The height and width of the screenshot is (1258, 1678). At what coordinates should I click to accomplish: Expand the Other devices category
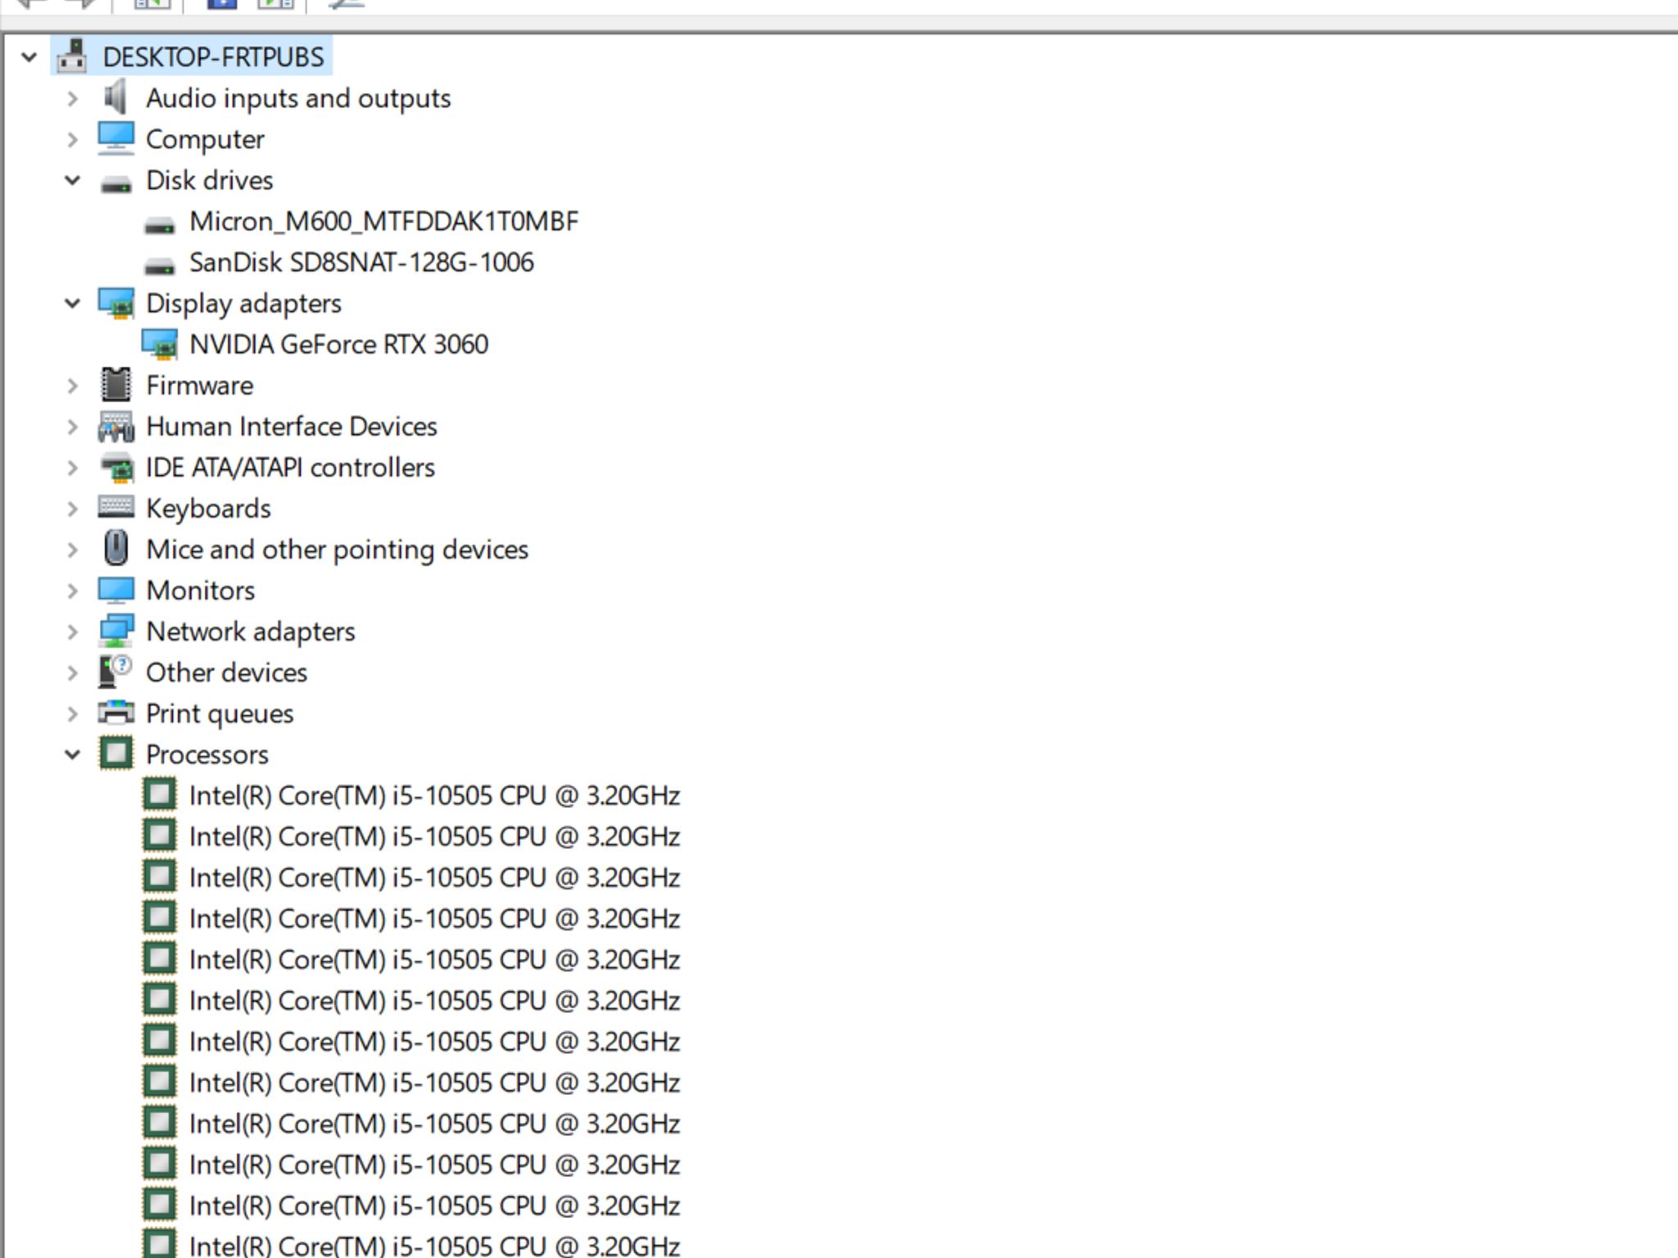tap(73, 673)
